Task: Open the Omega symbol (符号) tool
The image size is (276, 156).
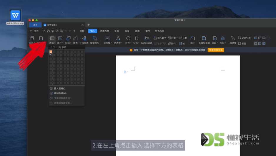Action: tap(128, 40)
